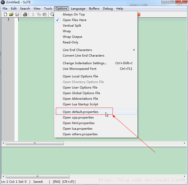Select Open Global Options File

pos(96,93)
